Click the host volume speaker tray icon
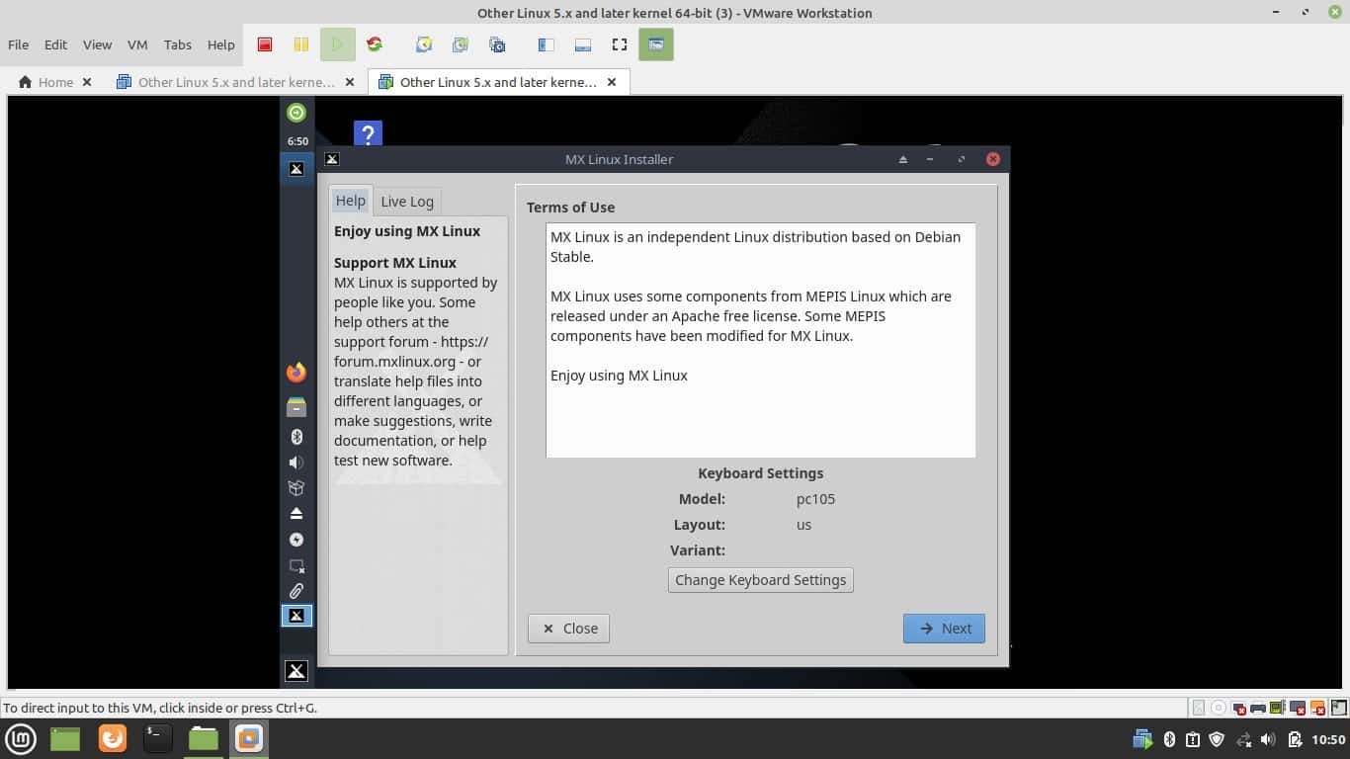 click(1268, 739)
